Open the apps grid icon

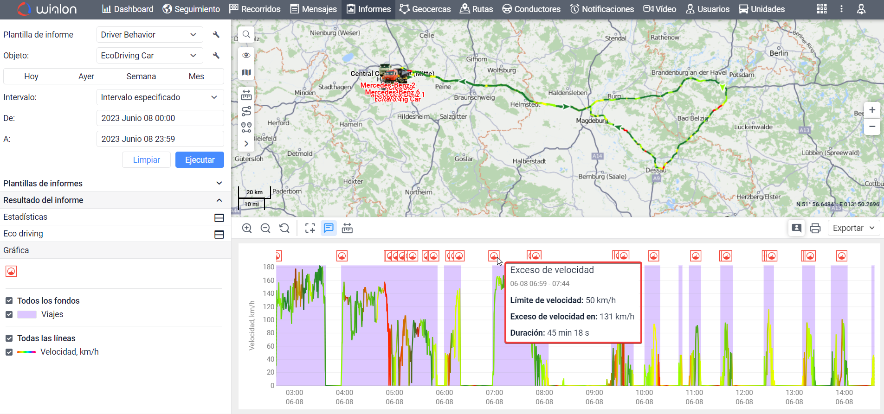click(x=821, y=9)
